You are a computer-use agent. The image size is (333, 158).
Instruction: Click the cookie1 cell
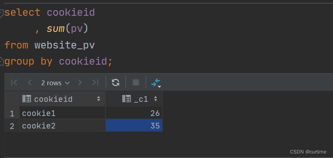click(x=62, y=113)
